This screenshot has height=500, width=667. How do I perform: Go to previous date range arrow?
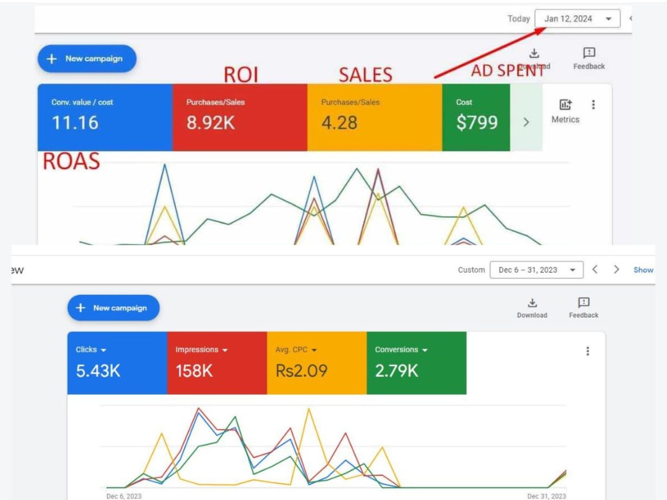pos(595,269)
